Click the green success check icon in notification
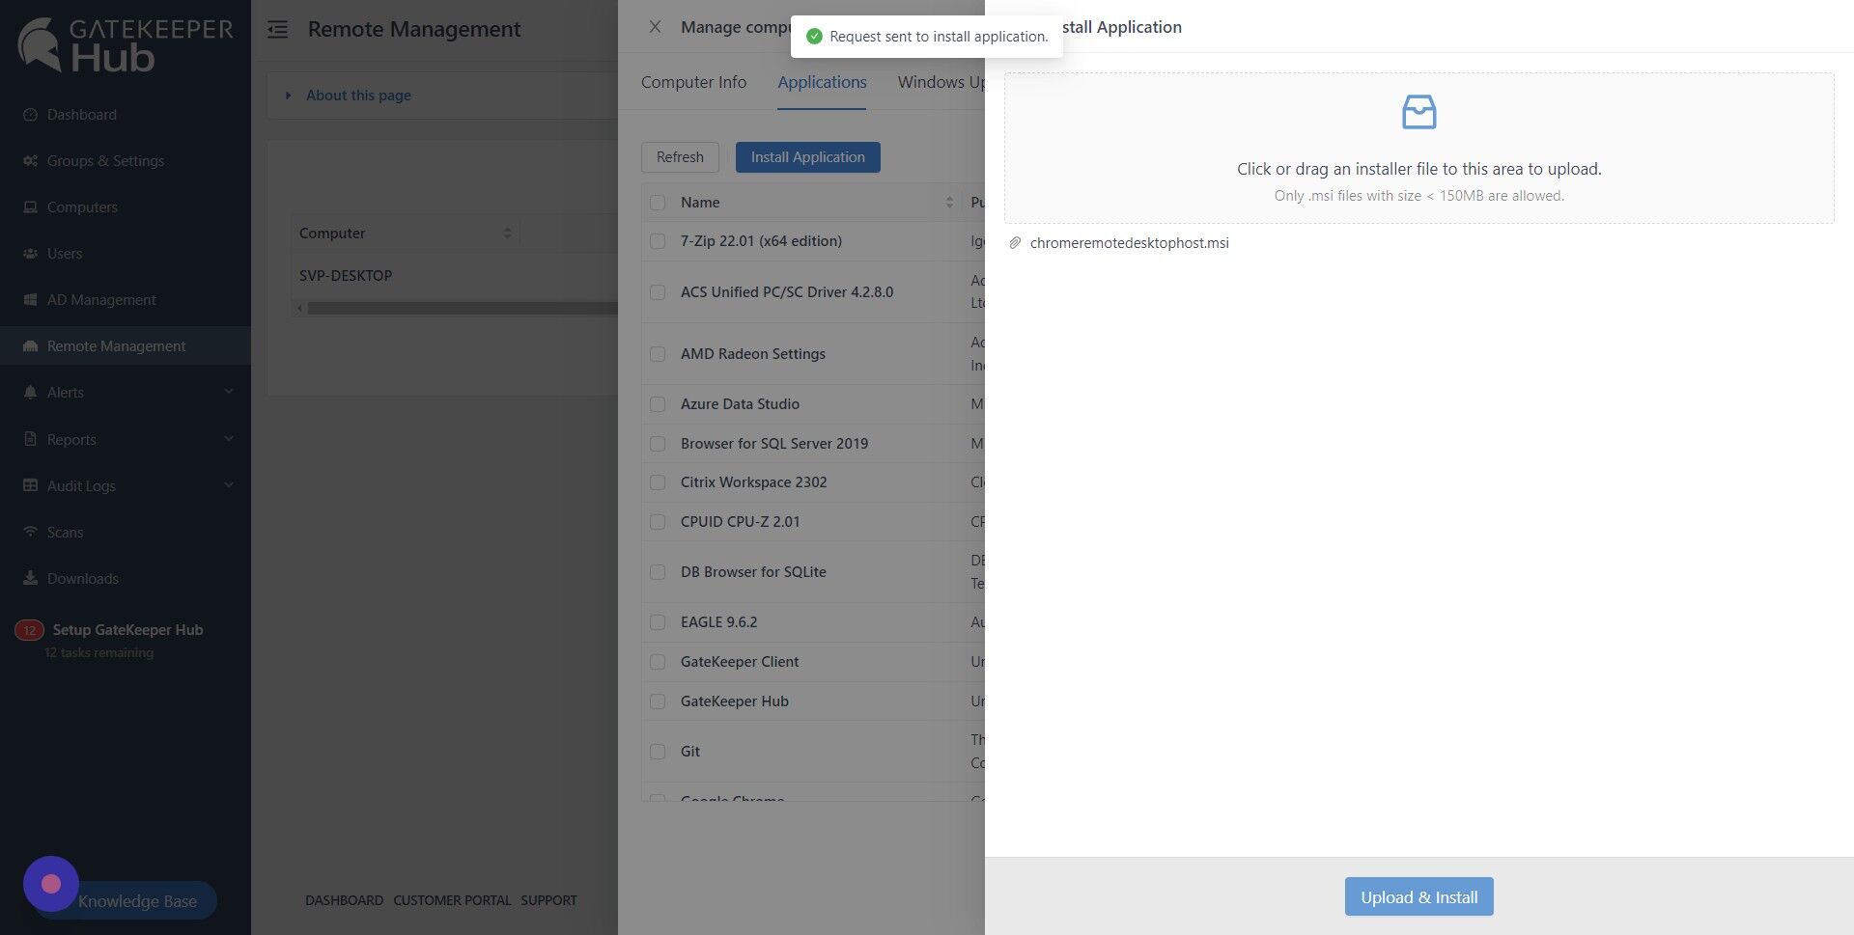Screen dimensions: 1854x935 tap(814, 37)
